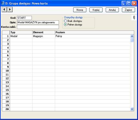Click the Anuluj button
The image size is (138, 120).
tap(112, 10)
